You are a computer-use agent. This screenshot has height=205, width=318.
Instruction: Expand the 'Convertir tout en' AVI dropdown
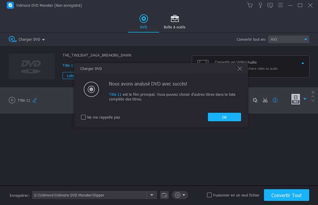pyautogui.click(x=306, y=39)
